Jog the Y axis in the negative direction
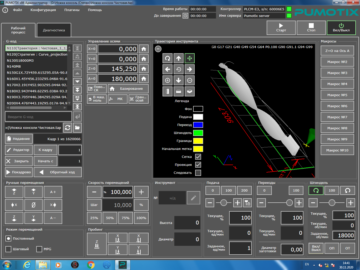The height and width of the screenshot is (270, 360). click(33, 218)
